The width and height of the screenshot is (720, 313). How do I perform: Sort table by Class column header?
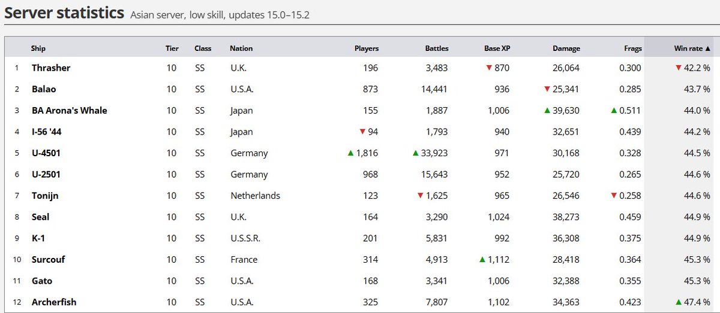(x=203, y=48)
